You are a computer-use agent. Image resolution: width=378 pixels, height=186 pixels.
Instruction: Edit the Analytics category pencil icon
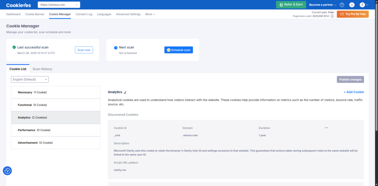pyautogui.click(x=125, y=92)
